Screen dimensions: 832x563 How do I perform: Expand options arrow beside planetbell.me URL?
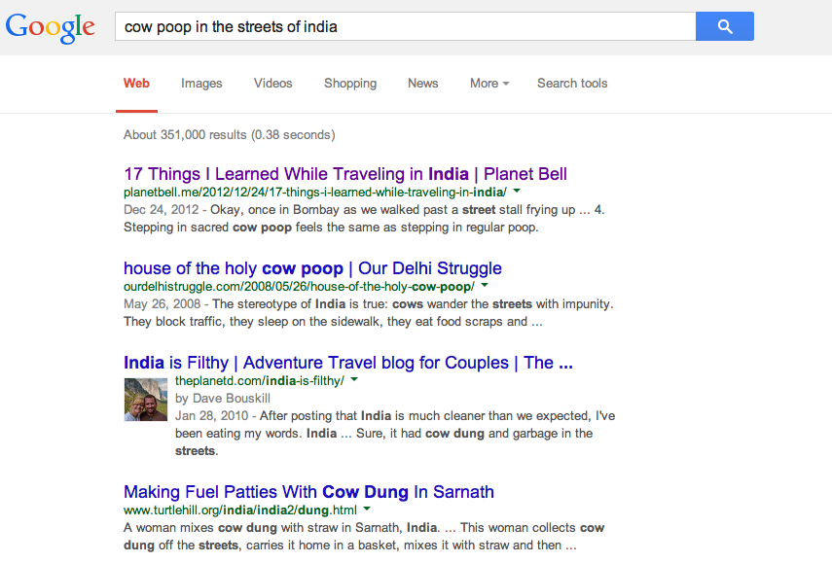pyautogui.click(x=517, y=193)
